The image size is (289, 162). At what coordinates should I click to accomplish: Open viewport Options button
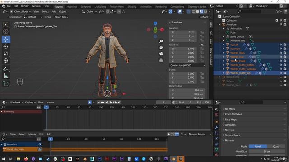coord(205,17)
